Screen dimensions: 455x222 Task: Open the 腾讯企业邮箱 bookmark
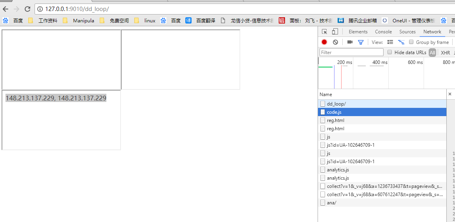coord(357,20)
